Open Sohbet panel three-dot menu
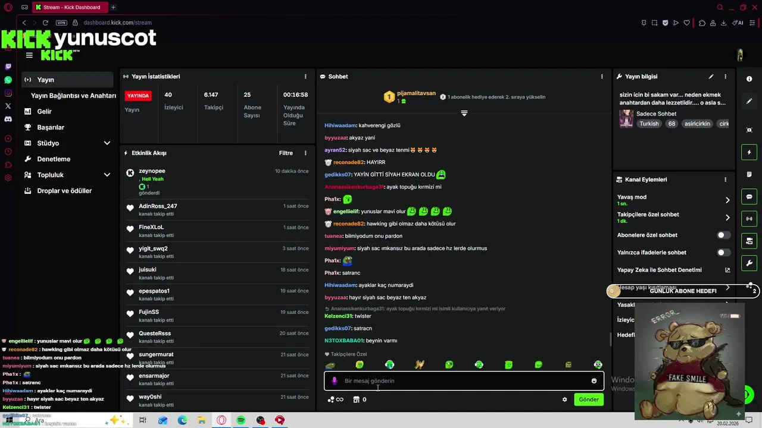The width and height of the screenshot is (762, 428). click(x=602, y=77)
